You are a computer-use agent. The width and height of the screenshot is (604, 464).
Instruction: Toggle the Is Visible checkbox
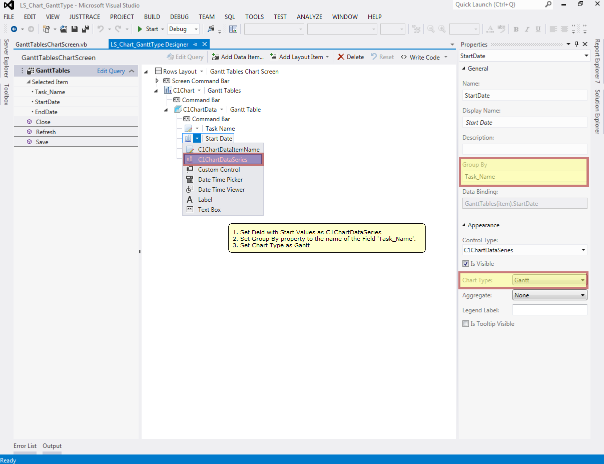pyautogui.click(x=466, y=264)
